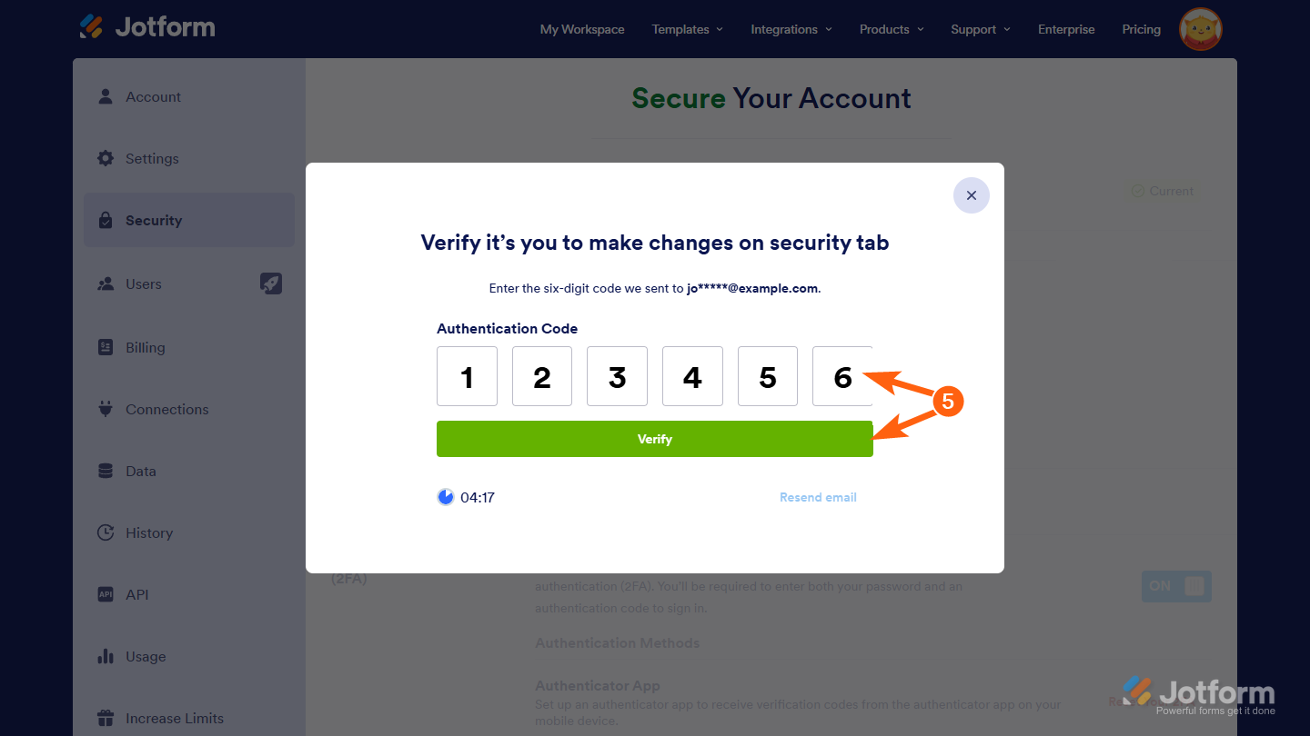Click the first authentication code digit box

pyautogui.click(x=467, y=376)
